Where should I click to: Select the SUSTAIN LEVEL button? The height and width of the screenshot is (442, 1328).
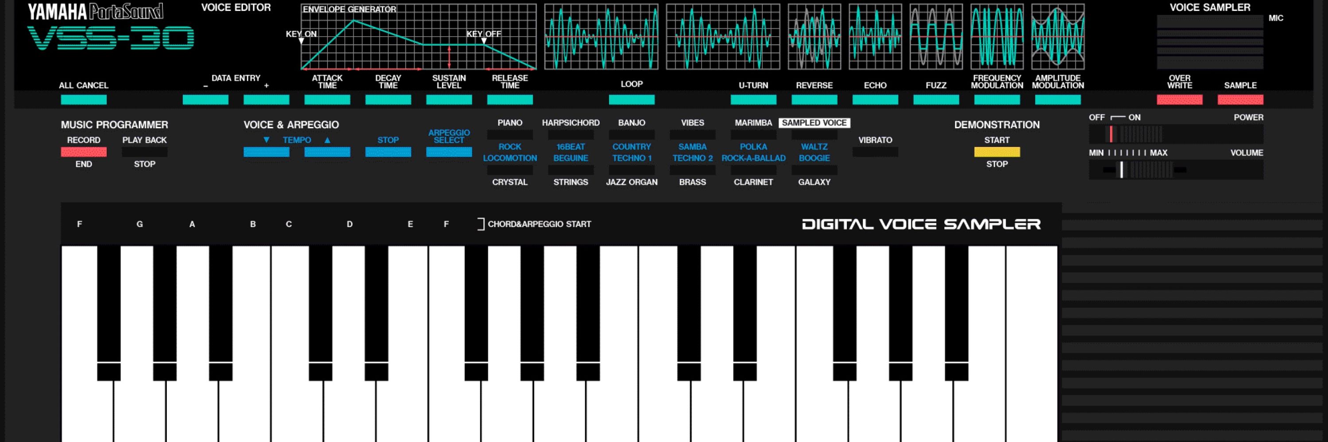pos(448,100)
